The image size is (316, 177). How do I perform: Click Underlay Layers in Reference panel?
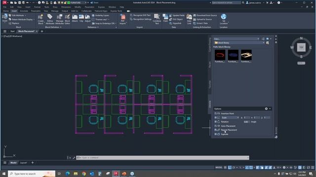[x=100, y=15]
